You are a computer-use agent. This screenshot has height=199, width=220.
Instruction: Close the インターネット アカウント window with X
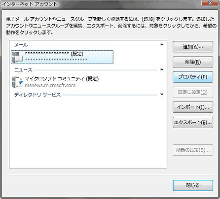pyautogui.click(x=210, y=3)
